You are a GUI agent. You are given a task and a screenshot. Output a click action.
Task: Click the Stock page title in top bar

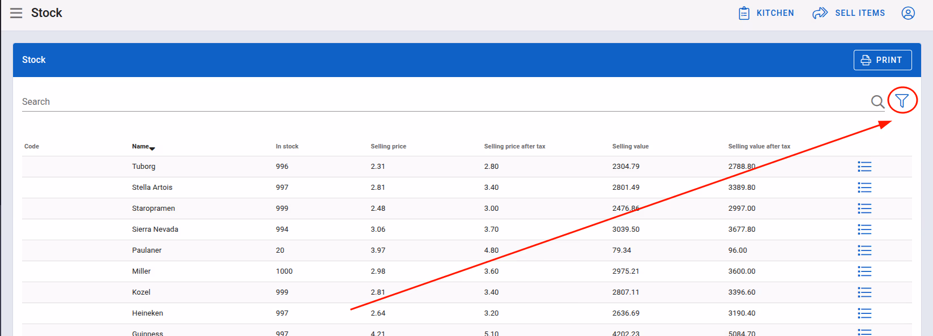click(46, 13)
